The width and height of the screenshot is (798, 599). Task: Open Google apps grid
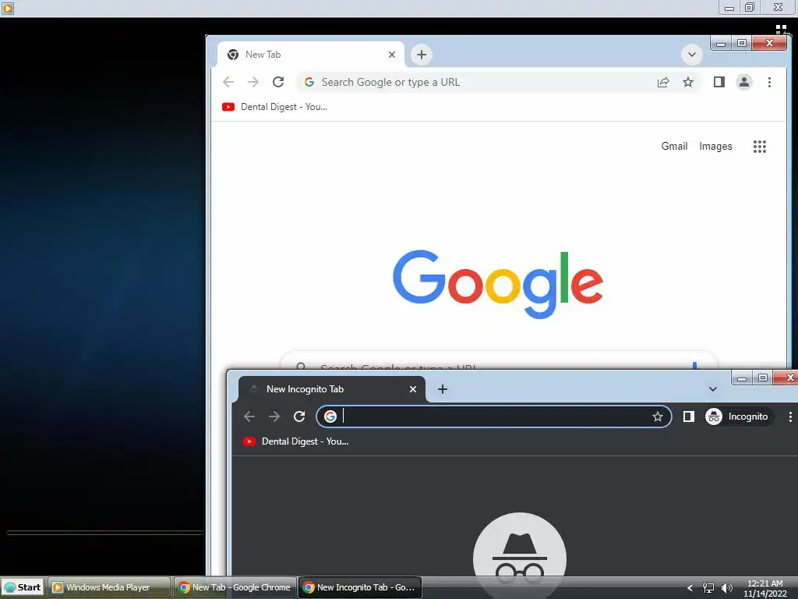coord(759,147)
